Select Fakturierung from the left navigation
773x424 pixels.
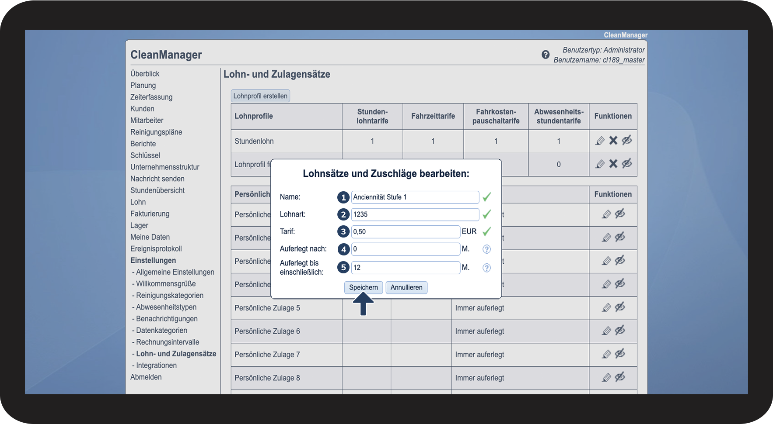pos(150,214)
